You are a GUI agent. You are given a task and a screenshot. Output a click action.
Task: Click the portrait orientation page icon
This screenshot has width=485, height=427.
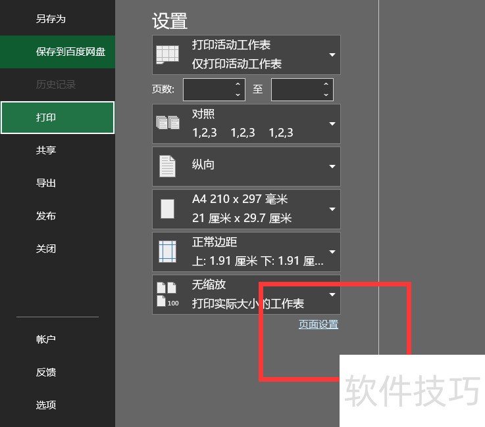(167, 166)
